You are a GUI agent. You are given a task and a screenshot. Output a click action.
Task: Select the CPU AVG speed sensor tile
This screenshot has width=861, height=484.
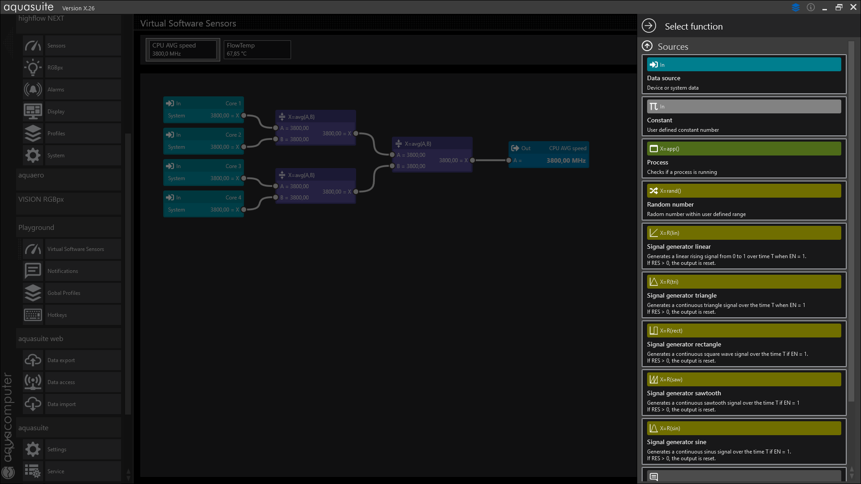(x=183, y=49)
